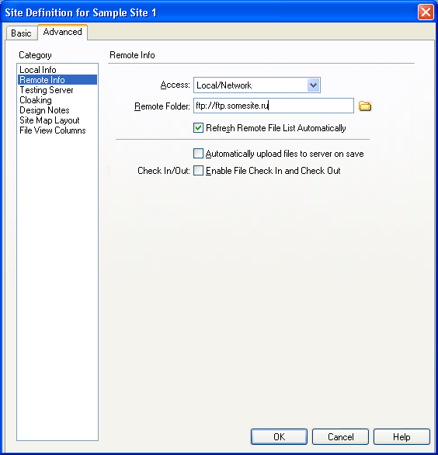Open Help for site definition
The height and width of the screenshot is (455, 438).
(x=401, y=436)
